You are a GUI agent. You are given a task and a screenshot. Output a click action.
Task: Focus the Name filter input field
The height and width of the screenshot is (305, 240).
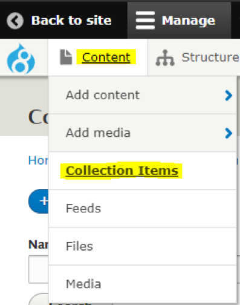(x=39, y=269)
